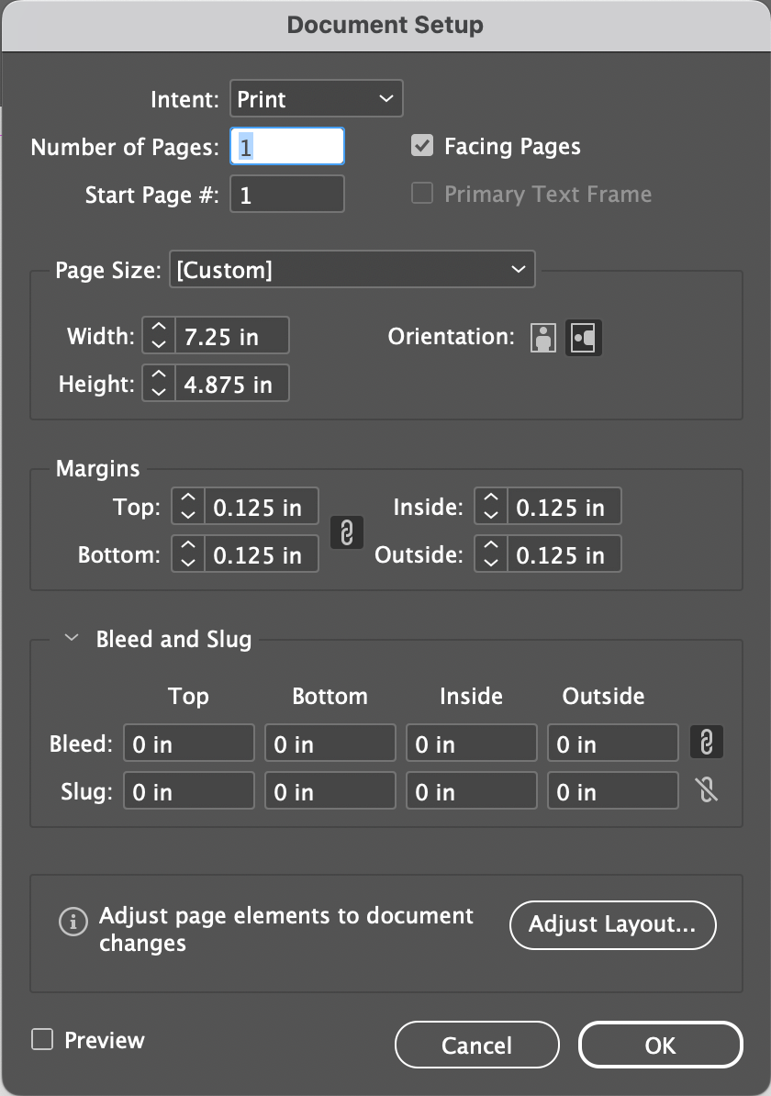
Task: Click the 'Orientation:' label
Action: pos(451,336)
